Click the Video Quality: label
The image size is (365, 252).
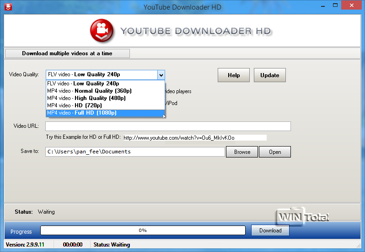coord(24,74)
